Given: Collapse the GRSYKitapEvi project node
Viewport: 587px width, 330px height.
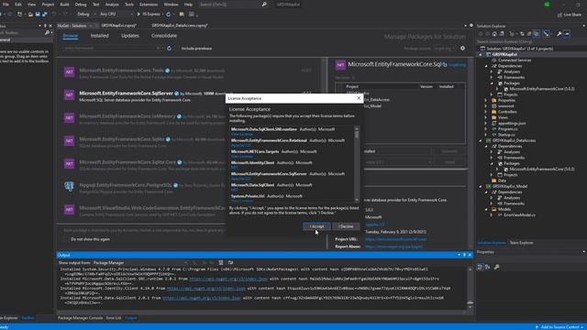Looking at the screenshot, I should coord(481,54).
